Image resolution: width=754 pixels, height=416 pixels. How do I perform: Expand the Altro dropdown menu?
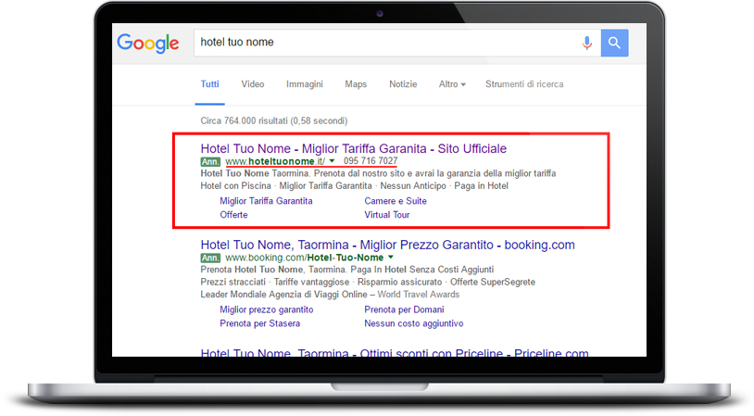click(x=452, y=84)
